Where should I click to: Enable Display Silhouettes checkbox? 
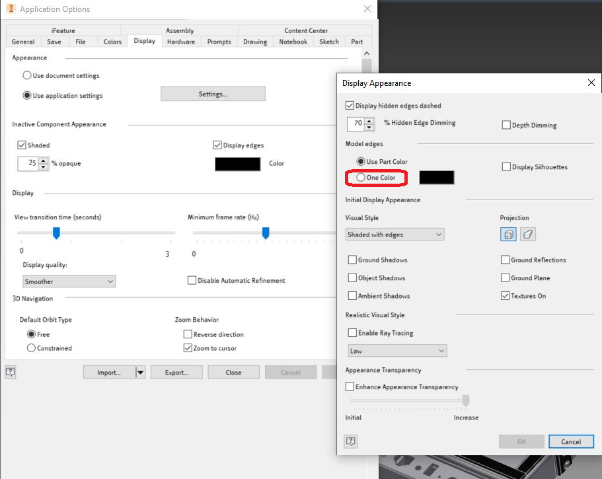point(506,167)
